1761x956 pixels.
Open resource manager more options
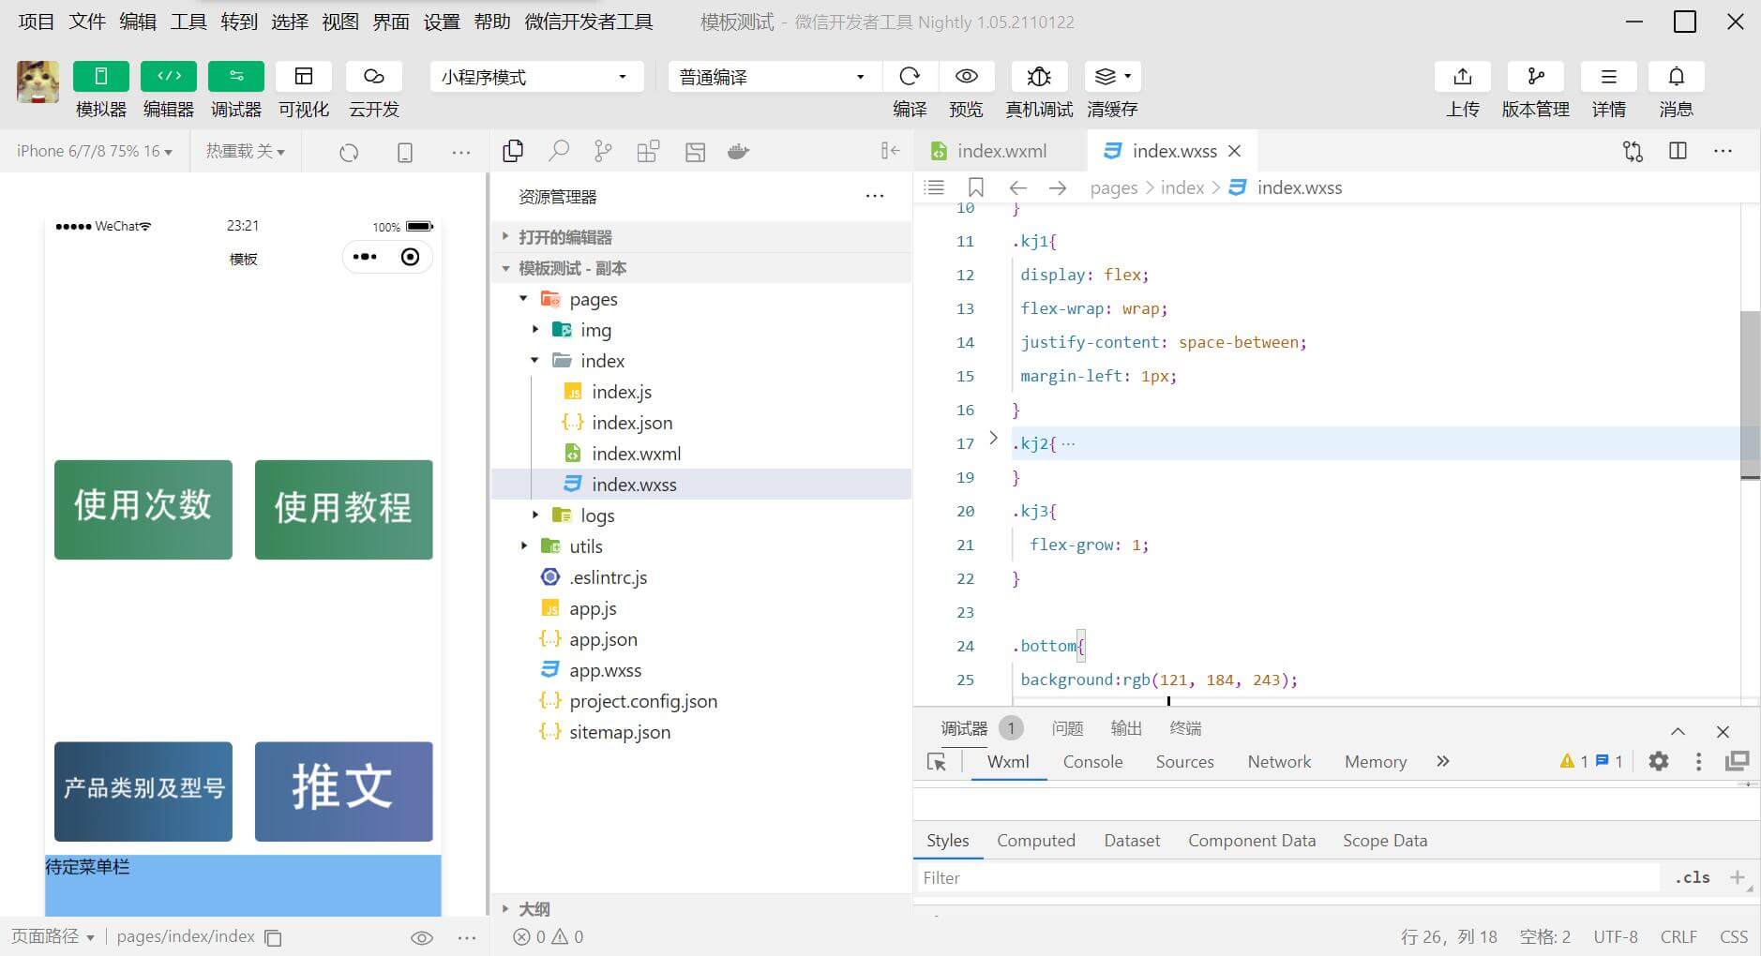coord(875,196)
